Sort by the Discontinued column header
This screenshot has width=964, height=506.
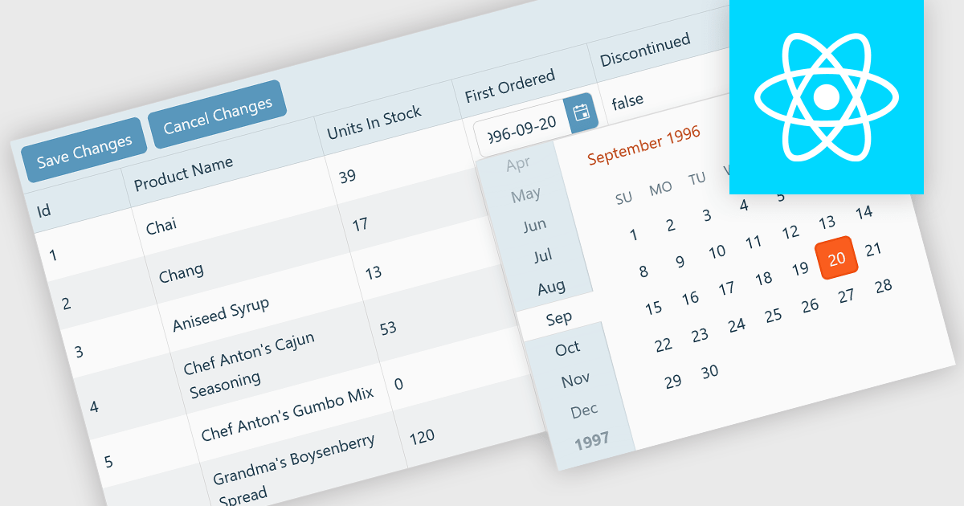coord(645,49)
